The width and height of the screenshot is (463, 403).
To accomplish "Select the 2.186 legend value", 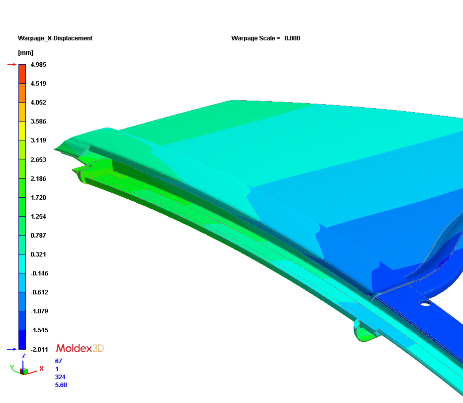I will (38, 179).
